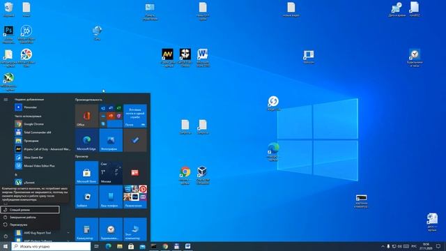Open the Mail tile in Start

point(135,116)
